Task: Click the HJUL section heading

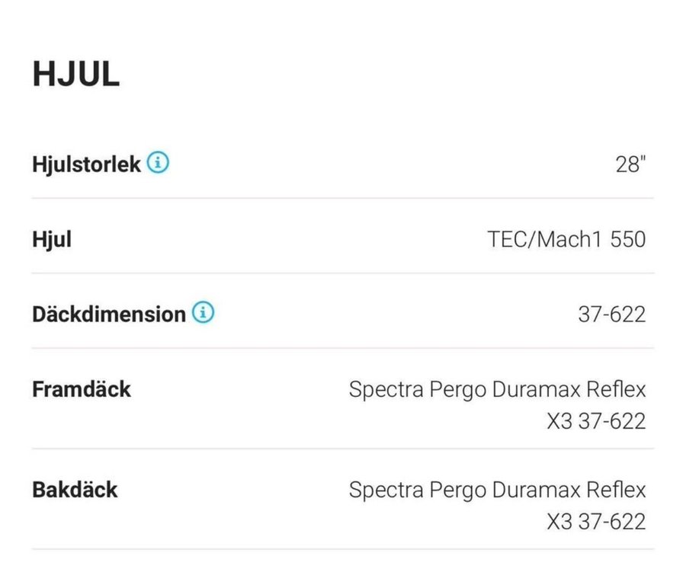Action: (75, 75)
